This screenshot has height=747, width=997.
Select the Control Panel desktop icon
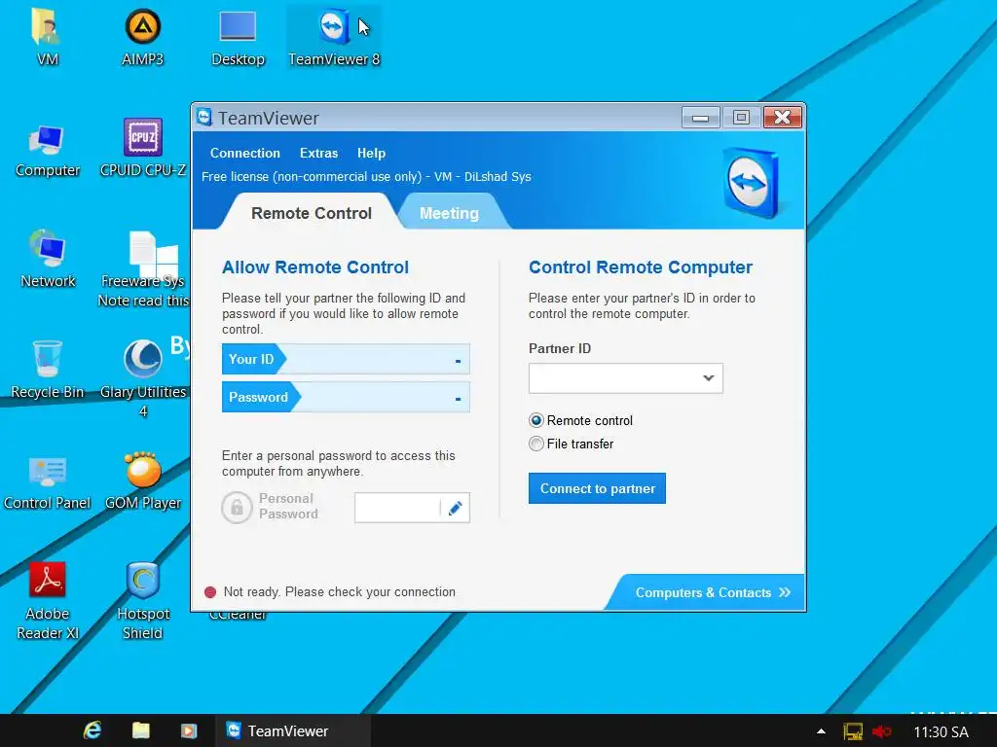coord(47,481)
